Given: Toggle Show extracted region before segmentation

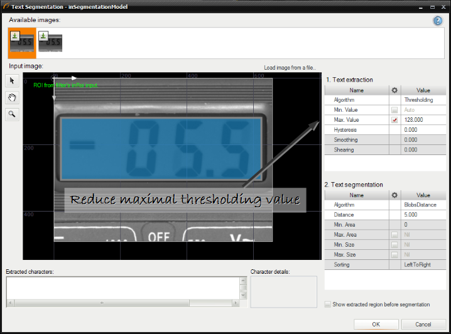Looking at the screenshot, I should pyautogui.click(x=327, y=304).
